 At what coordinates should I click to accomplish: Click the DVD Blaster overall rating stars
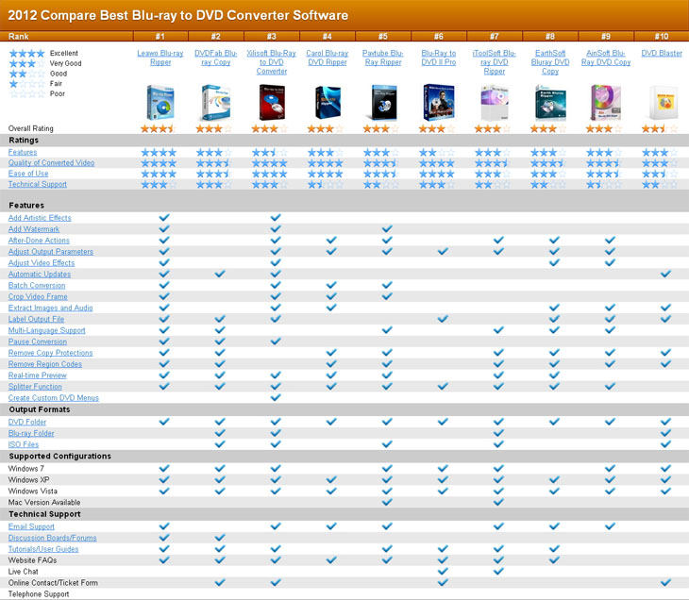pos(660,128)
